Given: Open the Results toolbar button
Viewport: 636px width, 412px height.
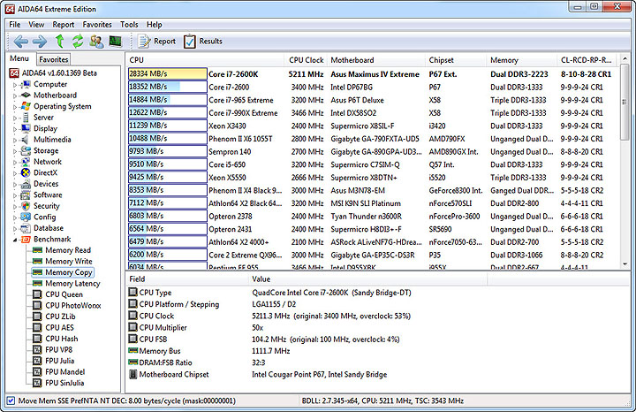Looking at the screenshot, I should (203, 41).
